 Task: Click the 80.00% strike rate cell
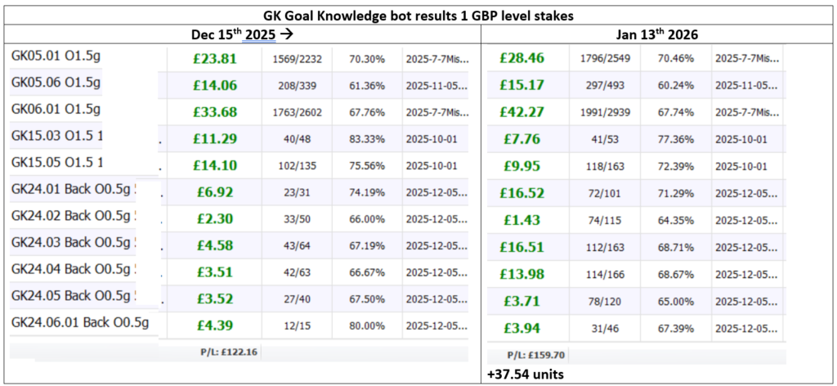[x=367, y=326]
